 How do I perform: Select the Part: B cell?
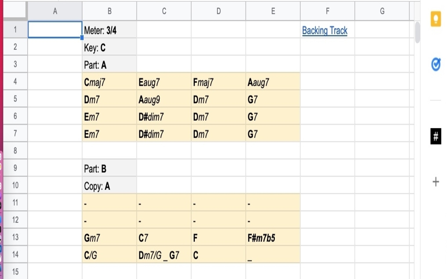(x=109, y=168)
